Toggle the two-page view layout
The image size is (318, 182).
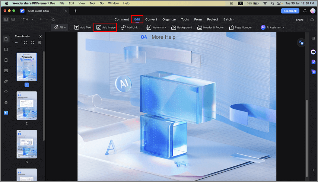click(13, 19)
